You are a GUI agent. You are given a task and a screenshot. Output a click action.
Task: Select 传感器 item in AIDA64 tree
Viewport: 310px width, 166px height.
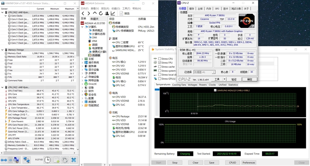[95, 55]
